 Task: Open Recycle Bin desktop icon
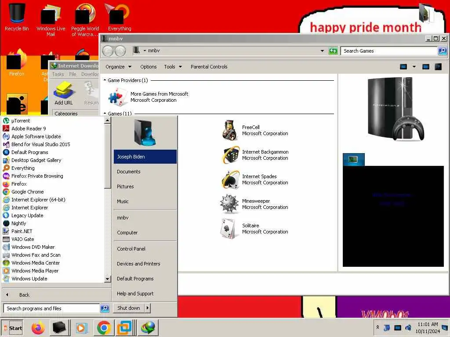17,16
